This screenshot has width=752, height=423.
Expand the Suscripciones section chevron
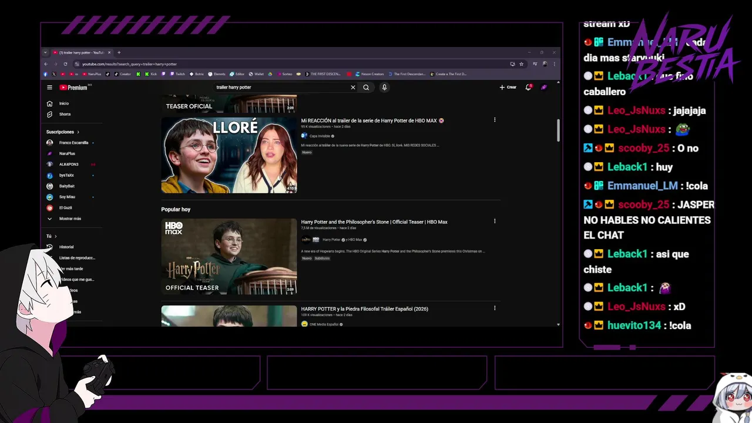78,132
